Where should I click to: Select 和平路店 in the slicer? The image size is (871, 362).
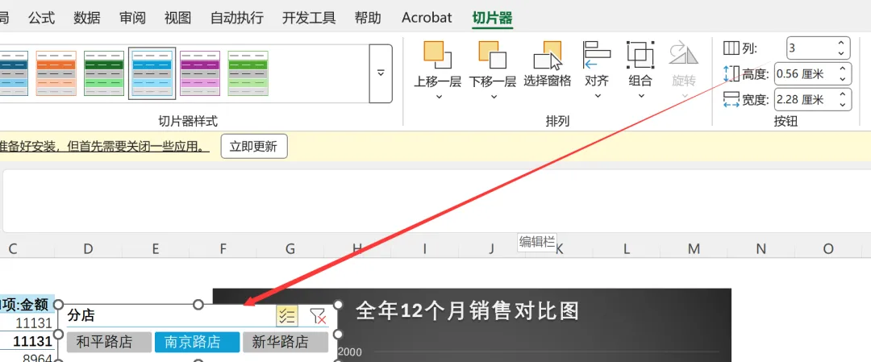[109, 342]
